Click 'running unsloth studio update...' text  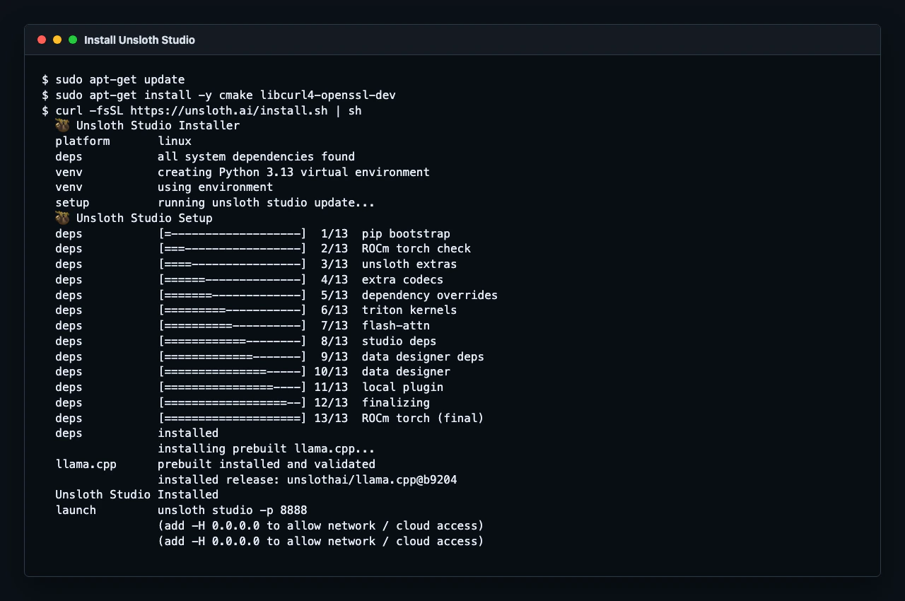[266, 203]
